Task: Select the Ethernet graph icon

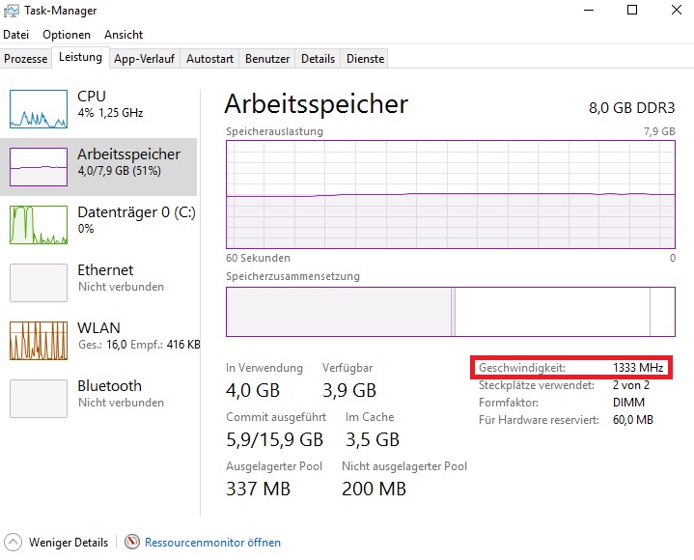Action: point(39,282)
